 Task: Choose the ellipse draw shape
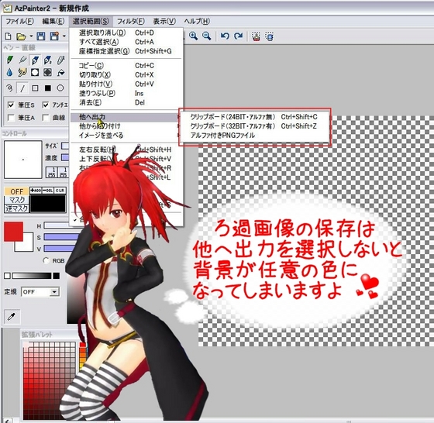point(60,88)
